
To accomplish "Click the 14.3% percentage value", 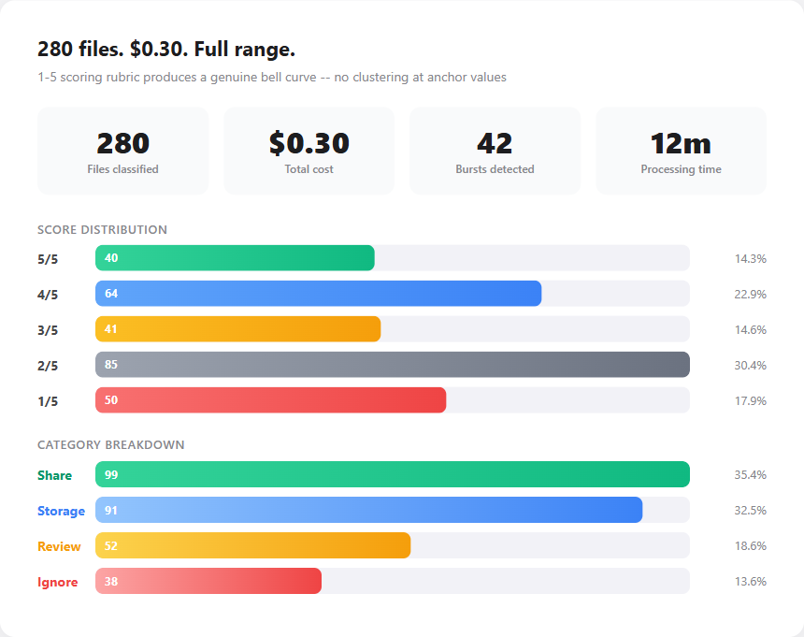I will 750,258.
